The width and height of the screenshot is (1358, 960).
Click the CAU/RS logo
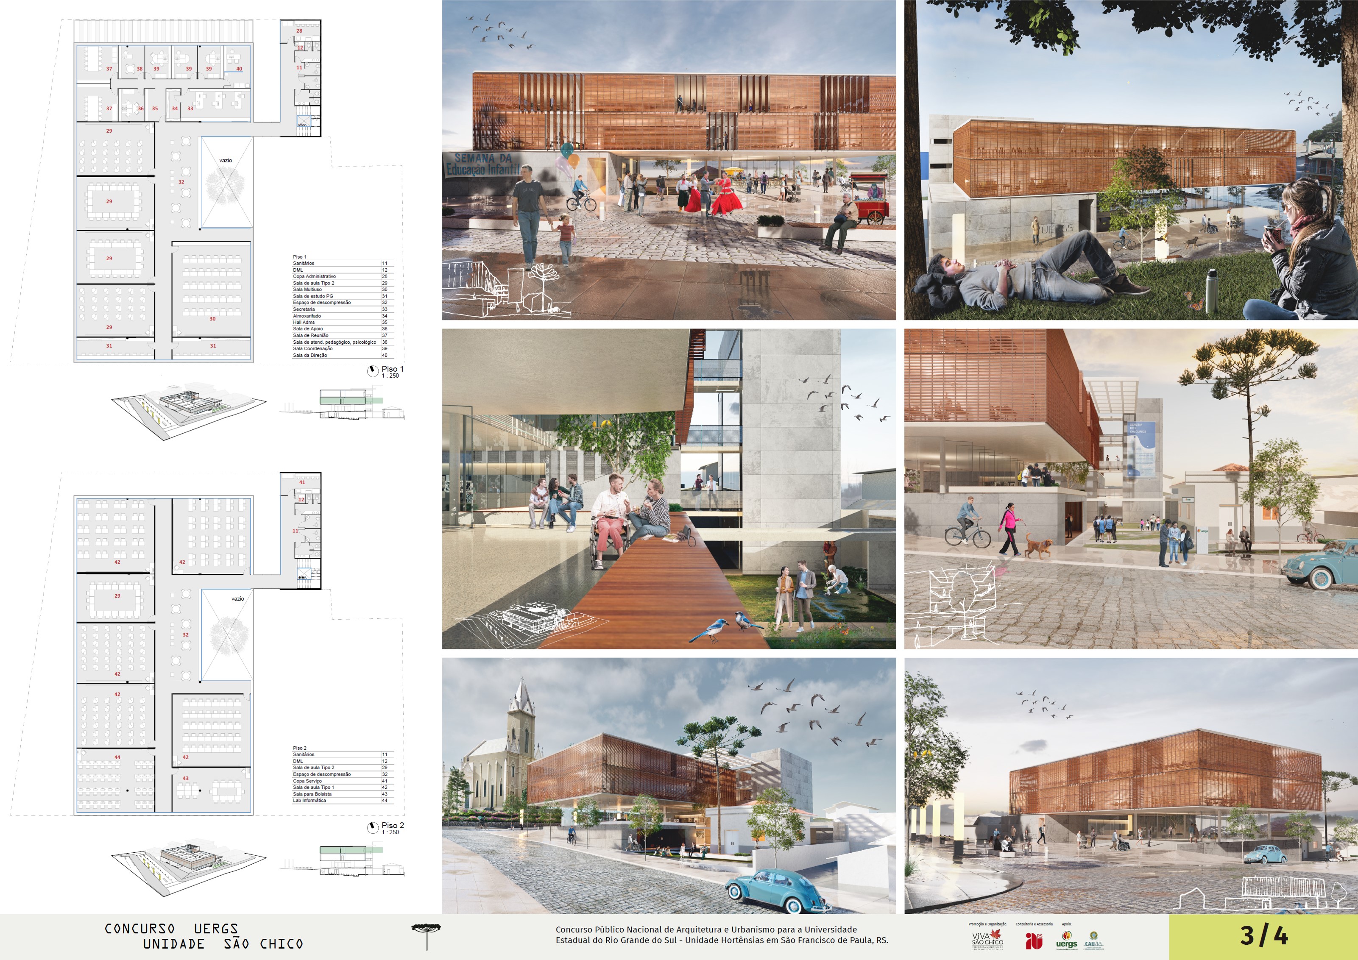pyautogui.click(x=1093, y=940)
